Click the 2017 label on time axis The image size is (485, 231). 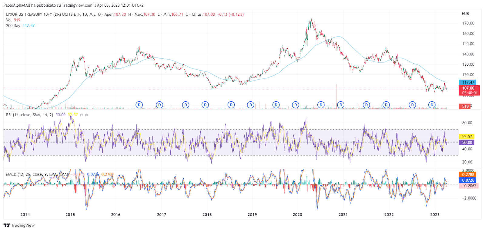point(162,215)
